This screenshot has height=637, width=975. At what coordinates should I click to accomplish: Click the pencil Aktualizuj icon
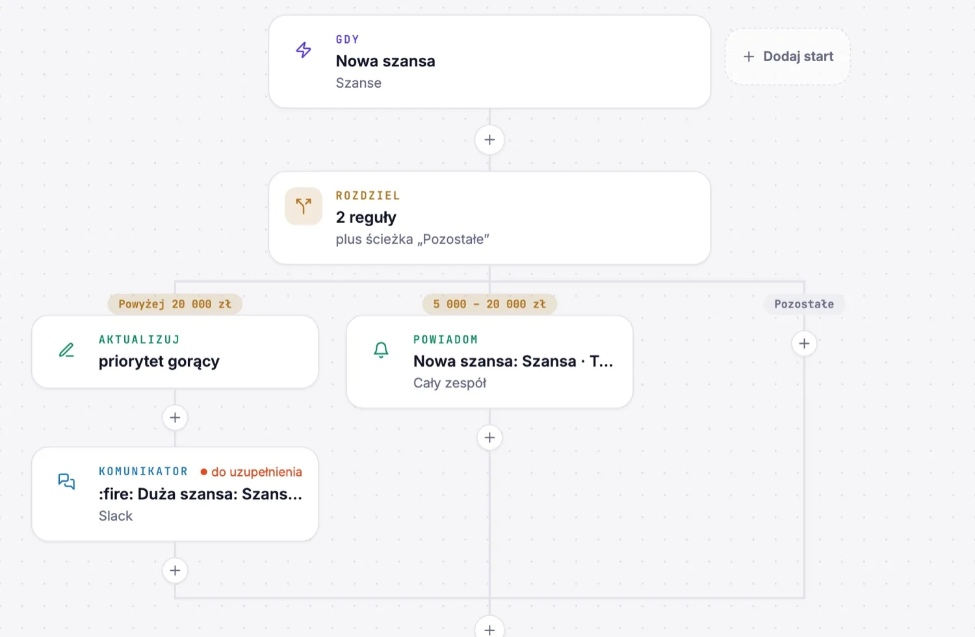click(66, 350)
